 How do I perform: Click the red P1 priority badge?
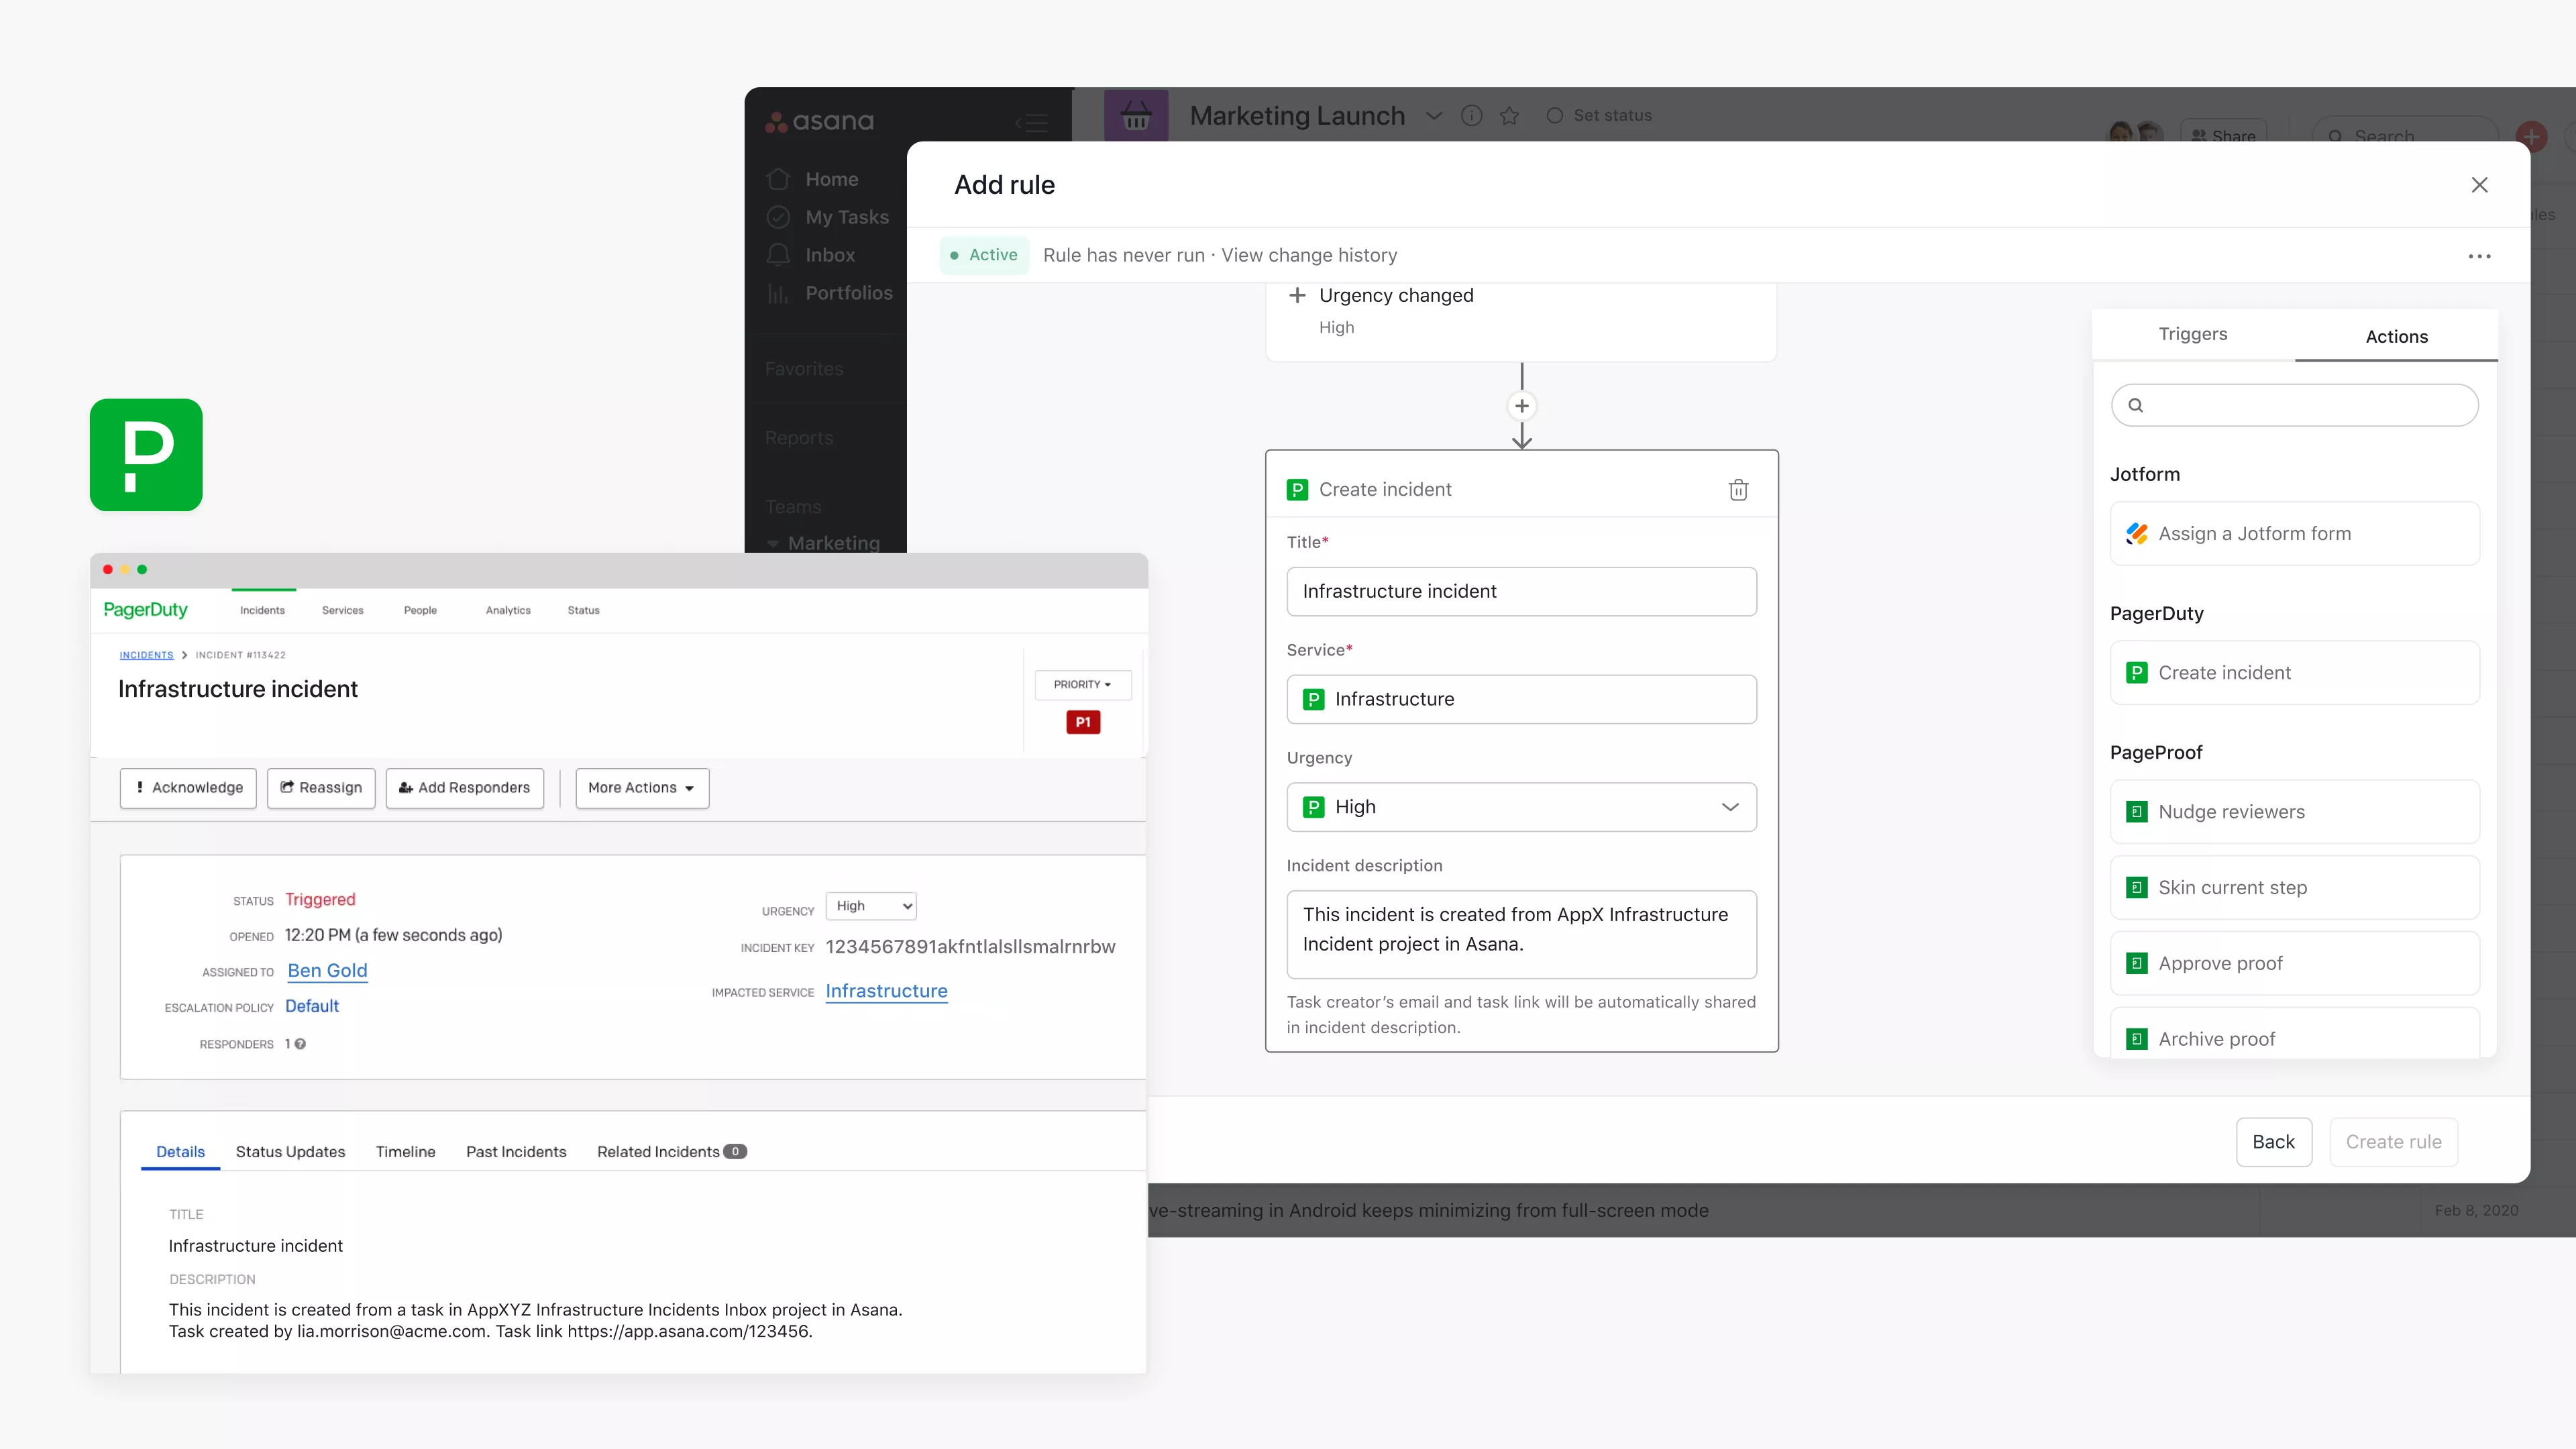1082,722
